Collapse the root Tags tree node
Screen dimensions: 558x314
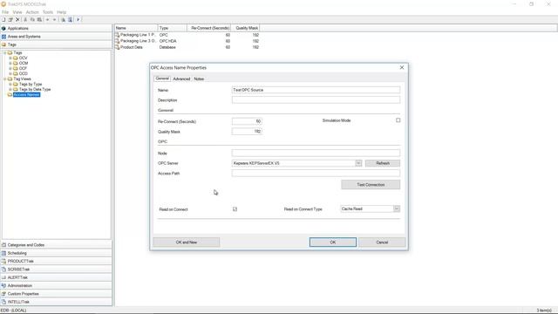[x=5, y=52]
